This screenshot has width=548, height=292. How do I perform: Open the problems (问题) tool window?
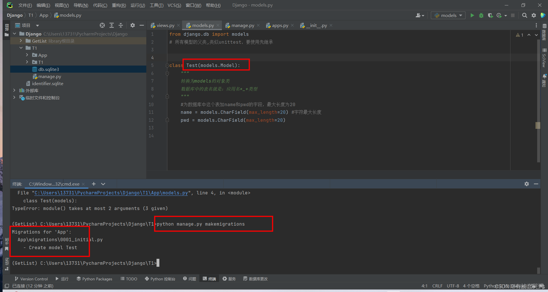tap(189, 279)
